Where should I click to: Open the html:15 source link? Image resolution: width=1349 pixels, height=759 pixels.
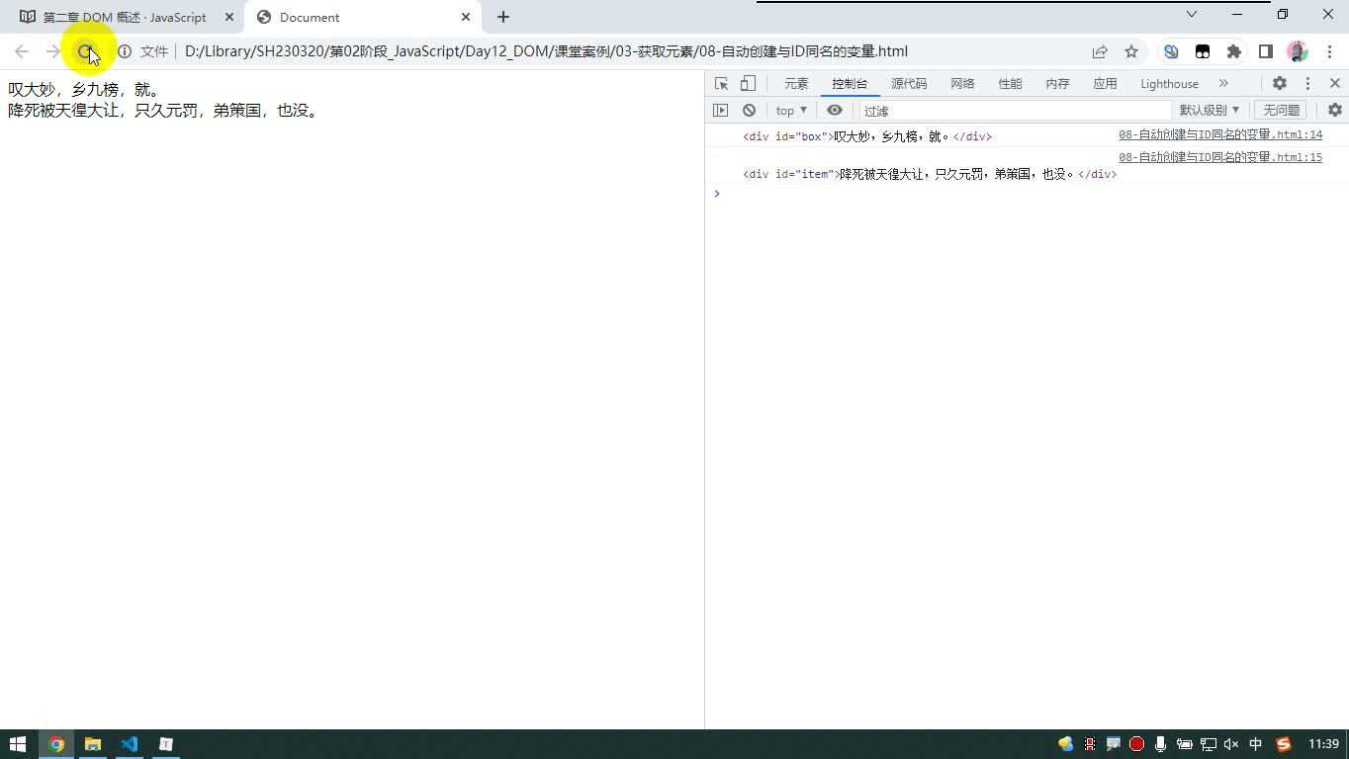(1220, 157)
